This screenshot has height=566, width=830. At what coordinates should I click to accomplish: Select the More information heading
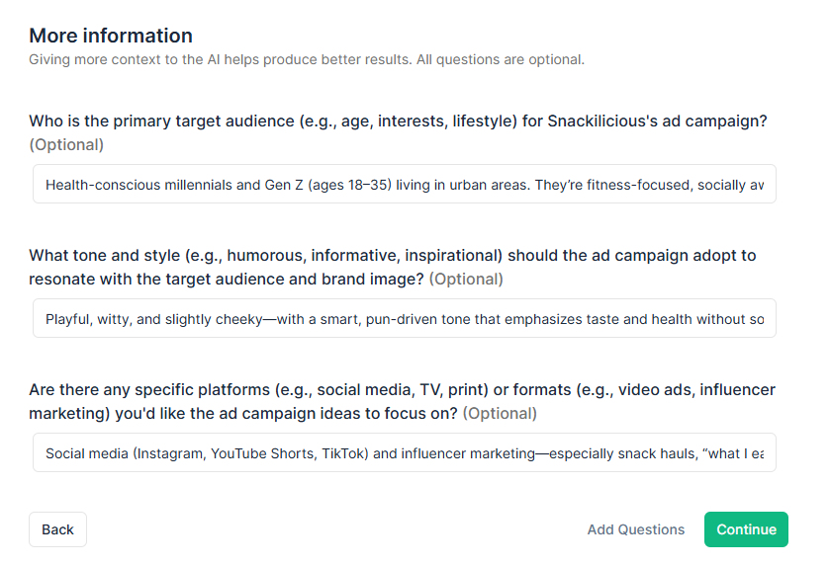click(111, 36)
